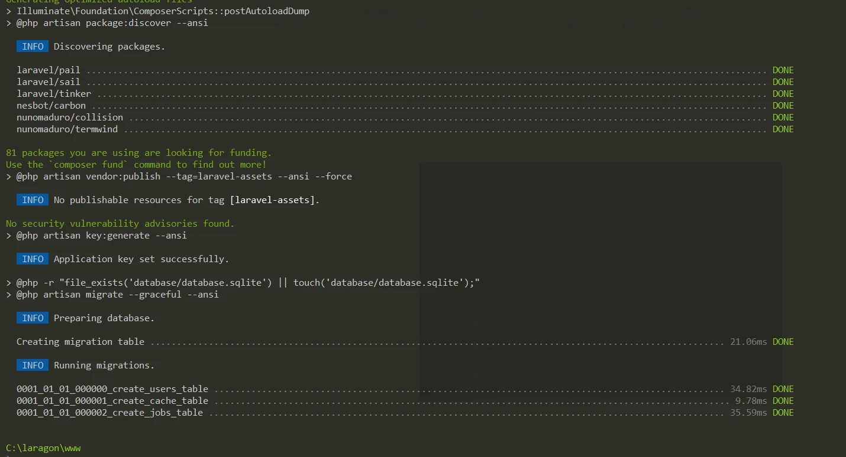Click the 'Preparing database.' message
Image resolution: width=846 pixels, height=457 pixels.
click(x=104, y=318)
